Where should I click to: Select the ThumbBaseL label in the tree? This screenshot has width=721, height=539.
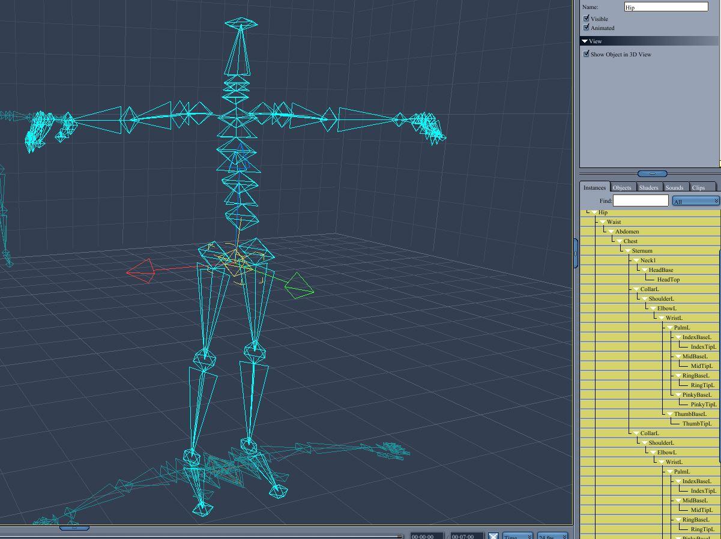pos(690,414)
